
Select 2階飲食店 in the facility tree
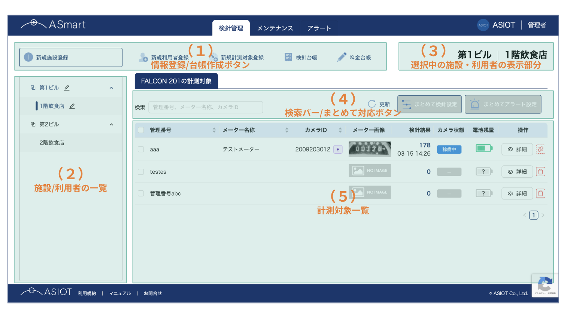point(52,143)
